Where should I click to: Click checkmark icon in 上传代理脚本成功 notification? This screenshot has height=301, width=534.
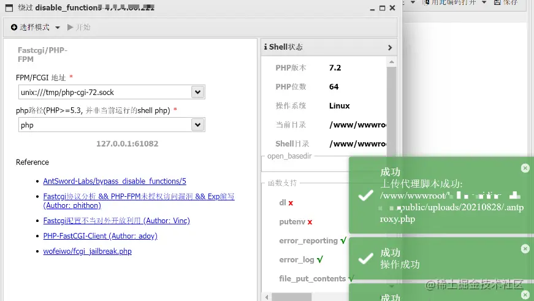pyautogui.click(x=366, y=195)
